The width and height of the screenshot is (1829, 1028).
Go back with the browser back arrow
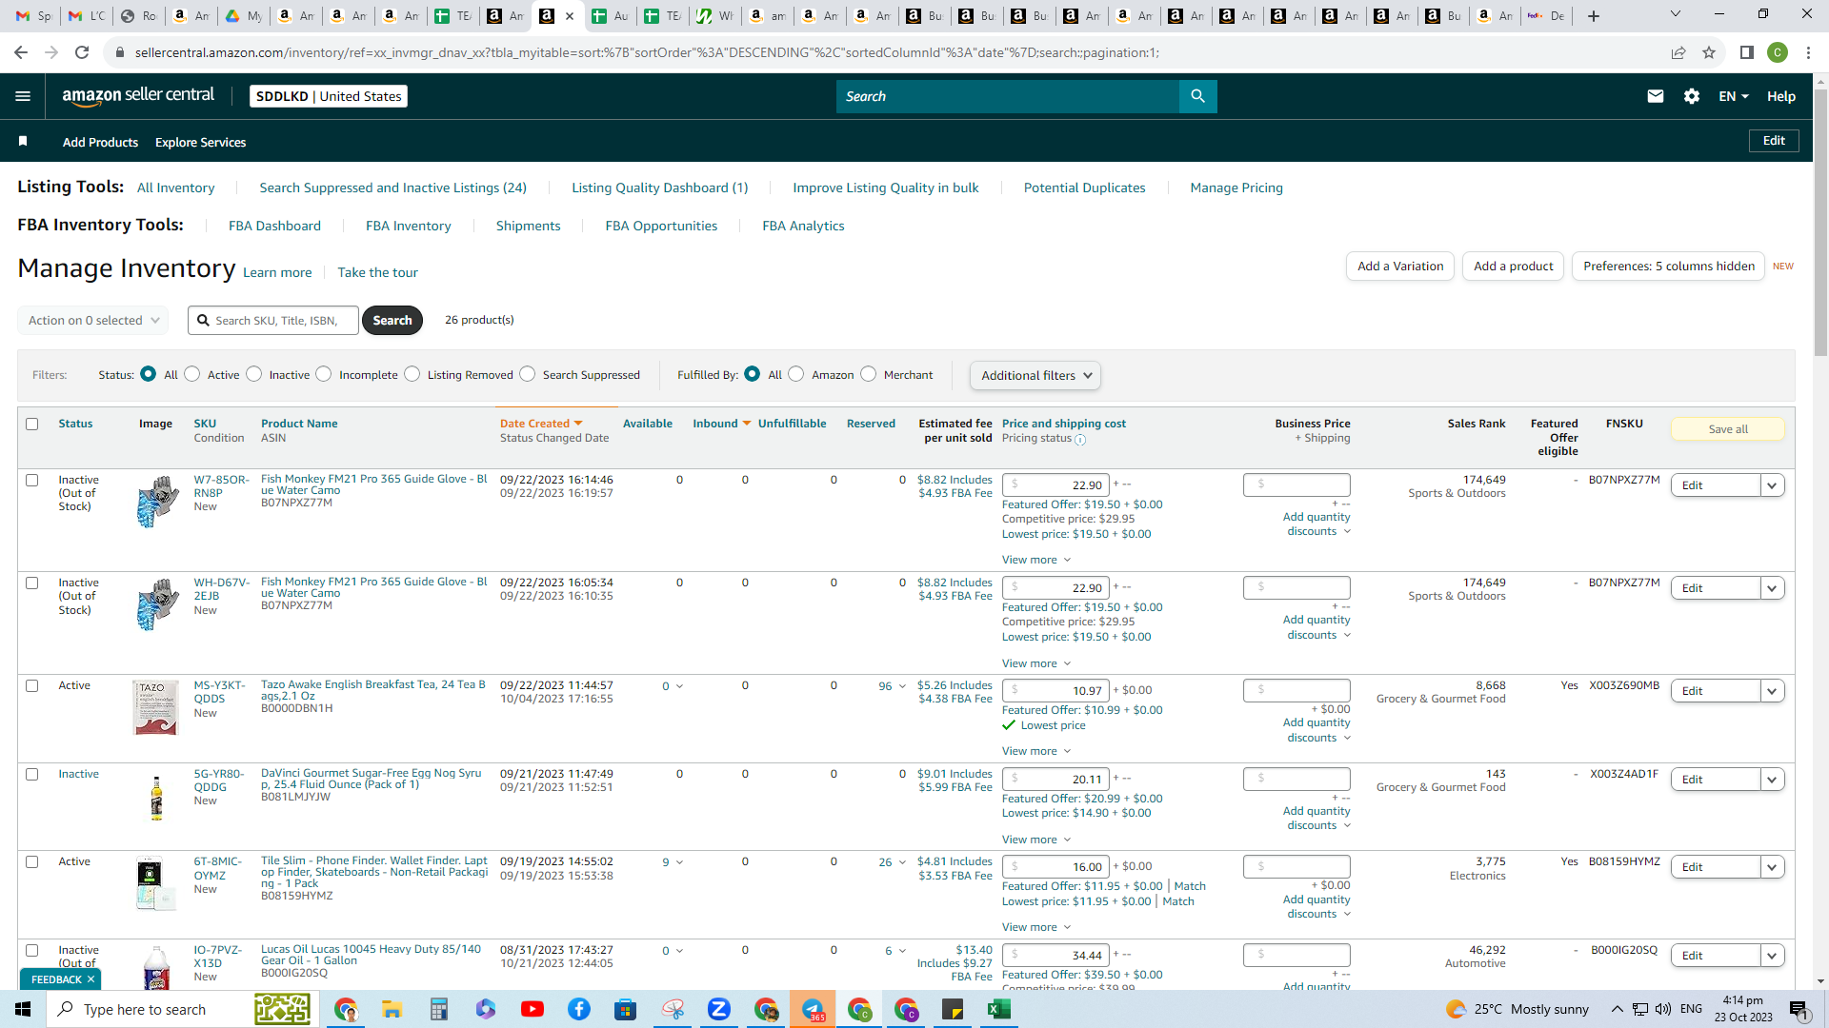coord(21,52)
